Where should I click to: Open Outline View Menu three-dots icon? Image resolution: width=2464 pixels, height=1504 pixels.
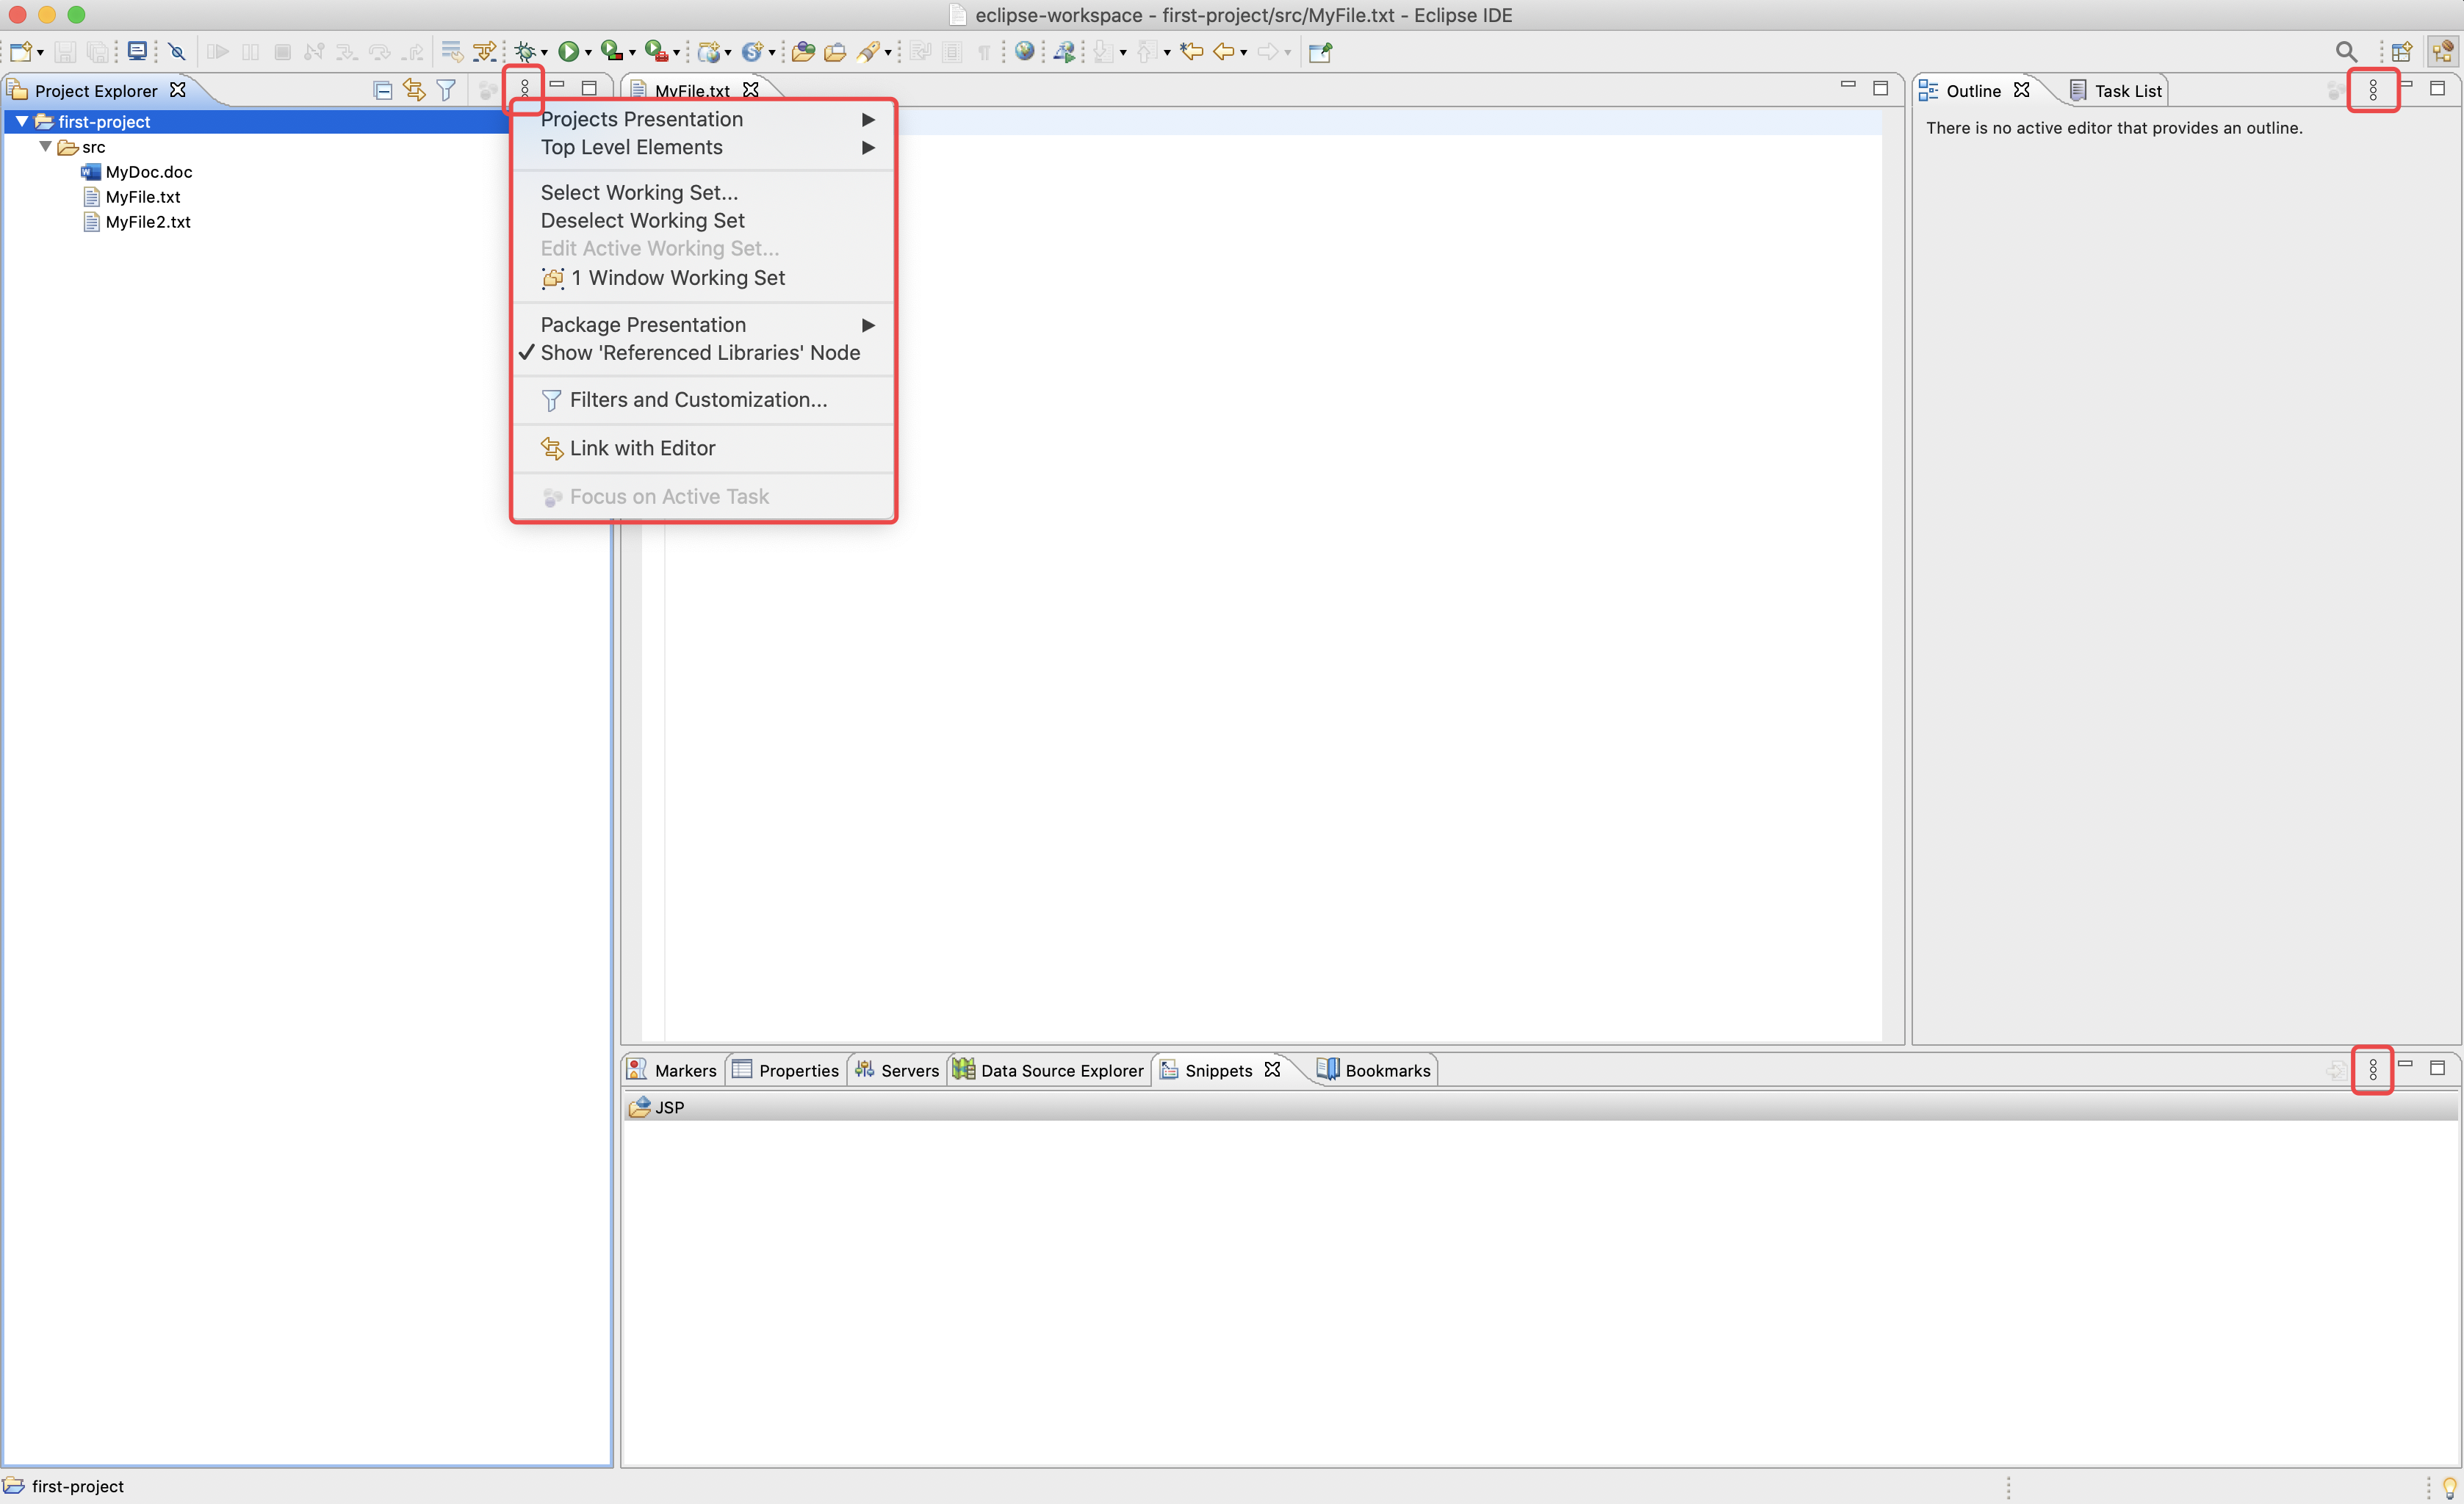tap(2373, 91)
